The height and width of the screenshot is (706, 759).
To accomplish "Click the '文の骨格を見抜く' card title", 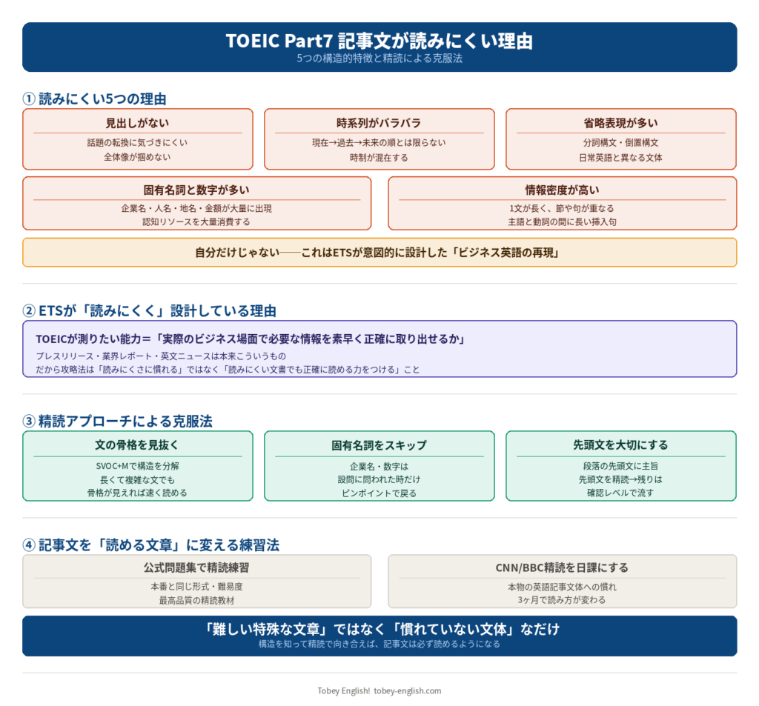I will click(137, 444).
